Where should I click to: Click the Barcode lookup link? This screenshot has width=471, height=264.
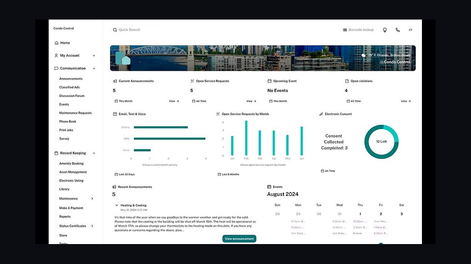(x=361, y=30)
